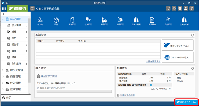Click the shield security icon
This screenshot has height=106, width=199.
[x=180, y=8]
